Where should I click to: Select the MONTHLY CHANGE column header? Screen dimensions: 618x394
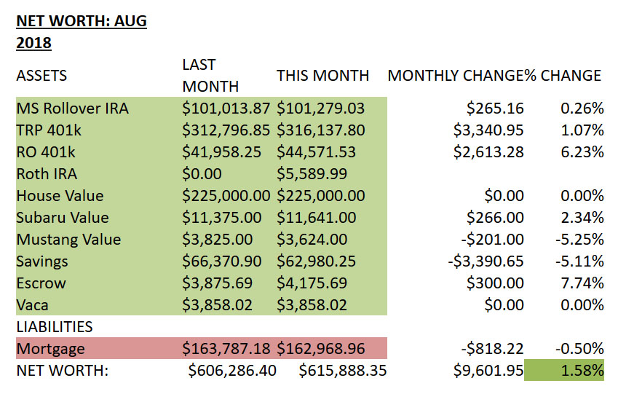461,76
